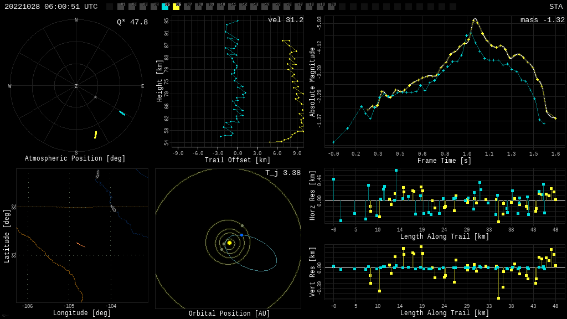
Task: Click the yellow meteor streak on polar plot
Action: [x=95, y=135]
